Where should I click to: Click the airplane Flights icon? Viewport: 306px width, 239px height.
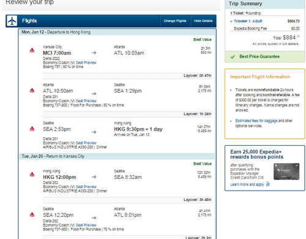(12, 21)
